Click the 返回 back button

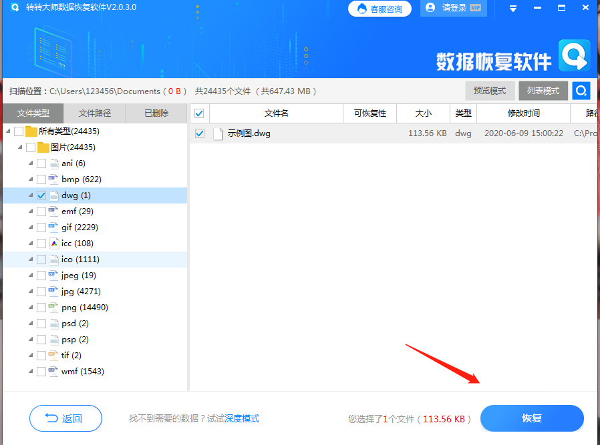pos(66,418)
